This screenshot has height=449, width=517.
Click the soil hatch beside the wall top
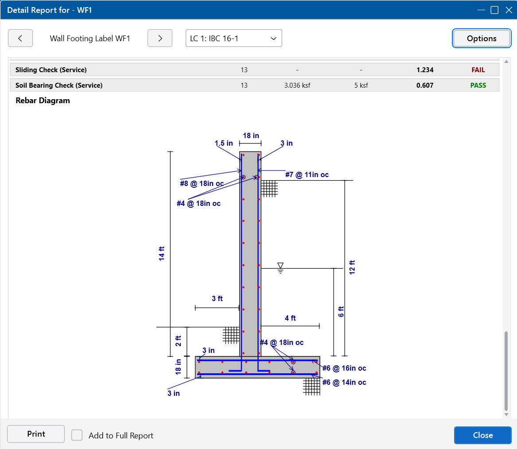(x=269, y=188)
